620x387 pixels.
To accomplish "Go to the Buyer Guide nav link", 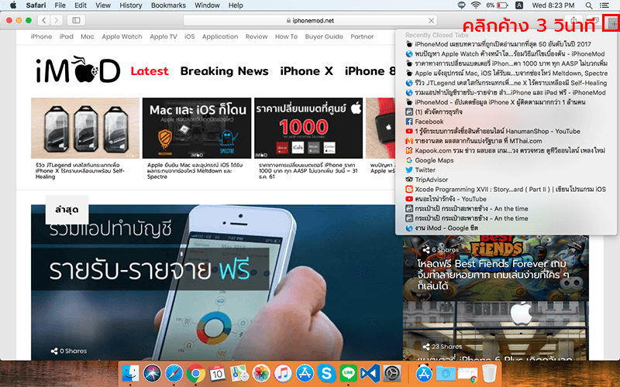I will 324,36.
